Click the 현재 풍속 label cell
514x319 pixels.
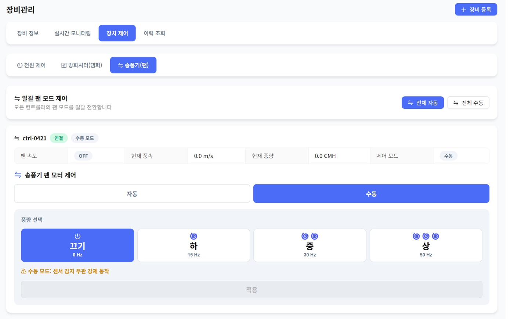click(x=156, y=156)
